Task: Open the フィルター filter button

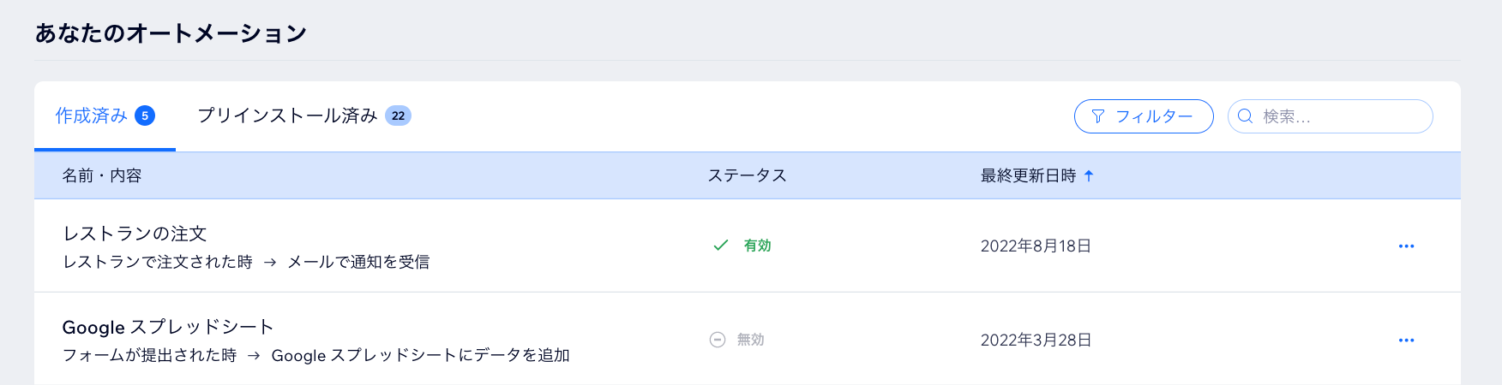Action: point(1144,116)
